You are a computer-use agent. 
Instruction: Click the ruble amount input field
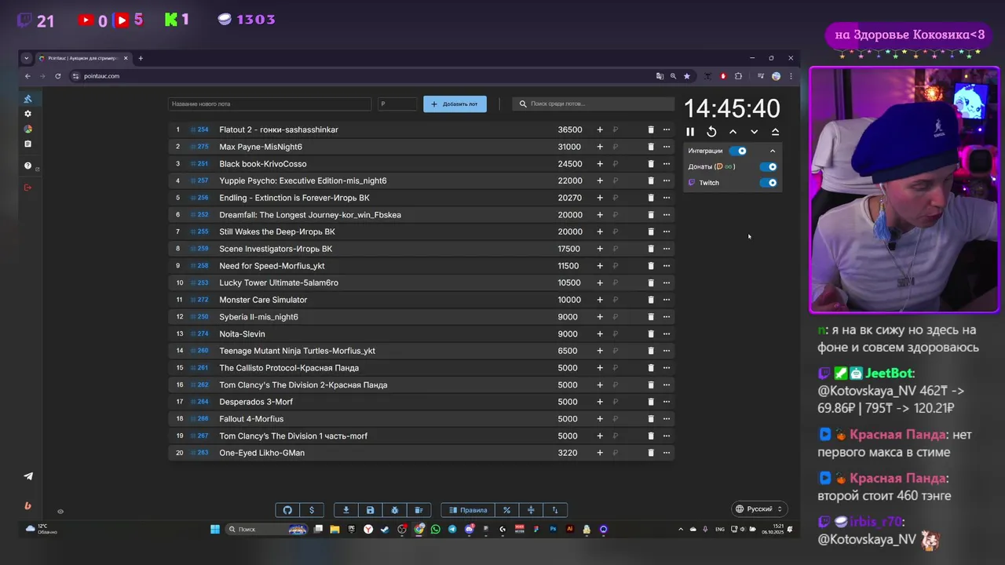click(397, 104)
